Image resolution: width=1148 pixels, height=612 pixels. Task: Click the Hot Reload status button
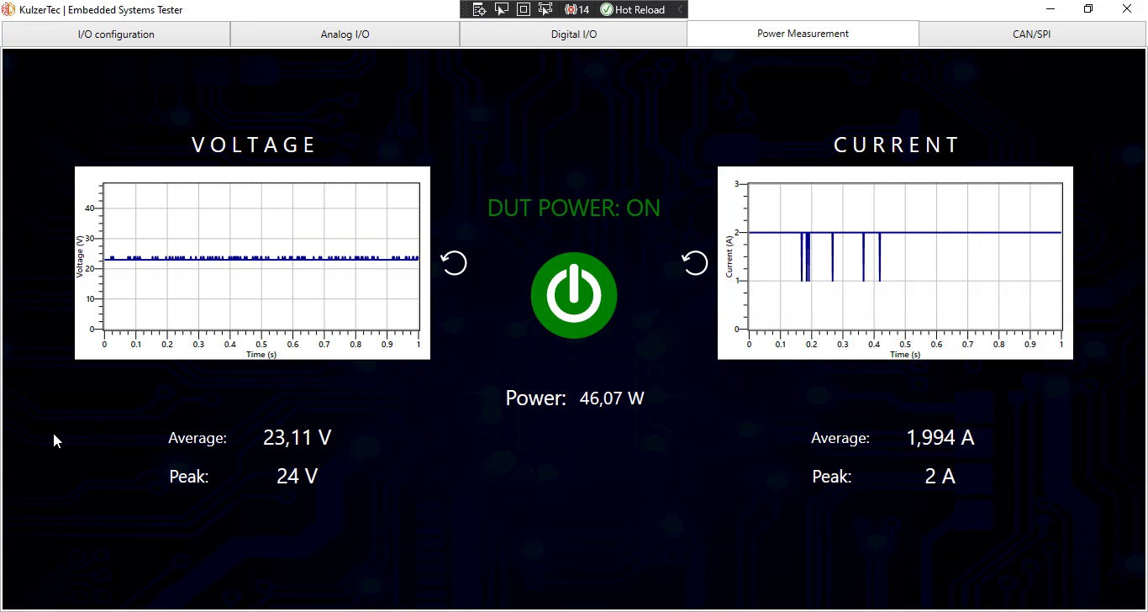pos(633,9)
